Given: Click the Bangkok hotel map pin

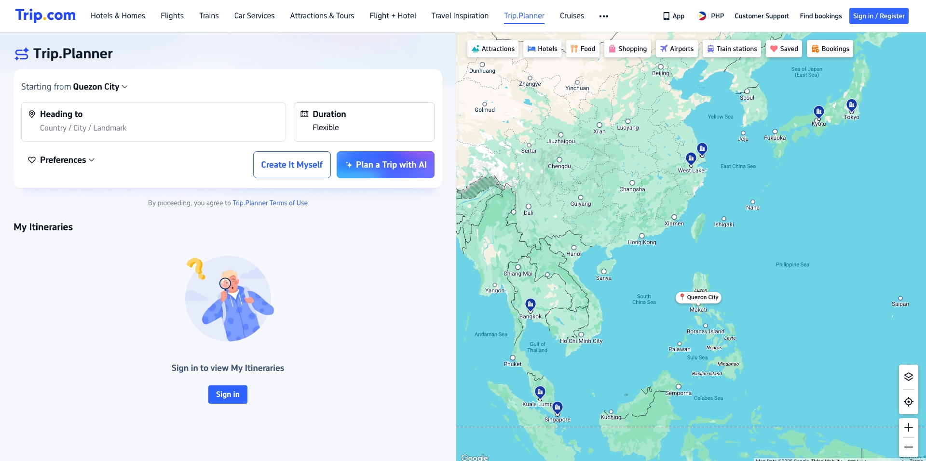Looking at the screenshot, I should pos(530,304).
